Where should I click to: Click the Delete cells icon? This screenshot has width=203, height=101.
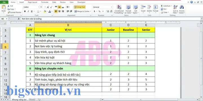(149, 7)
